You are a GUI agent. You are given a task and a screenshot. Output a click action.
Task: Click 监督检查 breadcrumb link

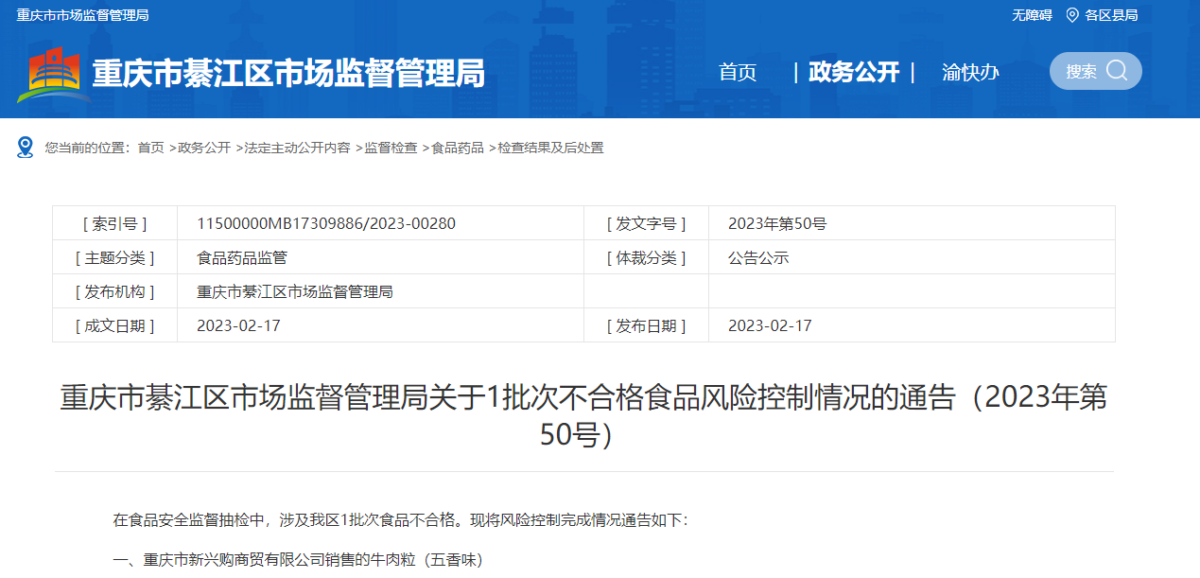pyautogui.click(x=391, y=148)
